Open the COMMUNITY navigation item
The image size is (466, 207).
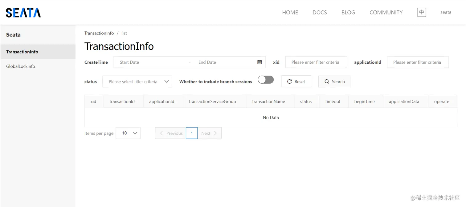[x=386, y=12]
